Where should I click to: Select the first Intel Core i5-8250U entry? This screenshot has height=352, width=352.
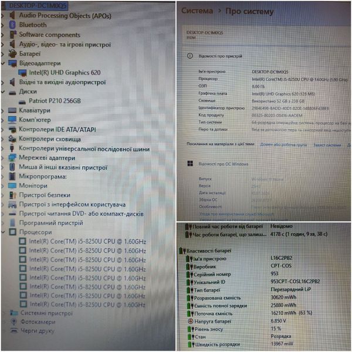tap(87, 242)
